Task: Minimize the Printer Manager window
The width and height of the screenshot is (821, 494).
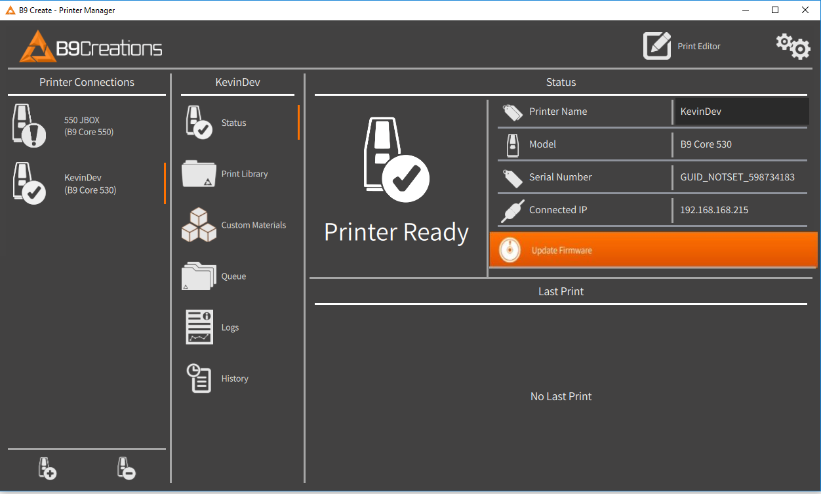Action: (746, 10)
